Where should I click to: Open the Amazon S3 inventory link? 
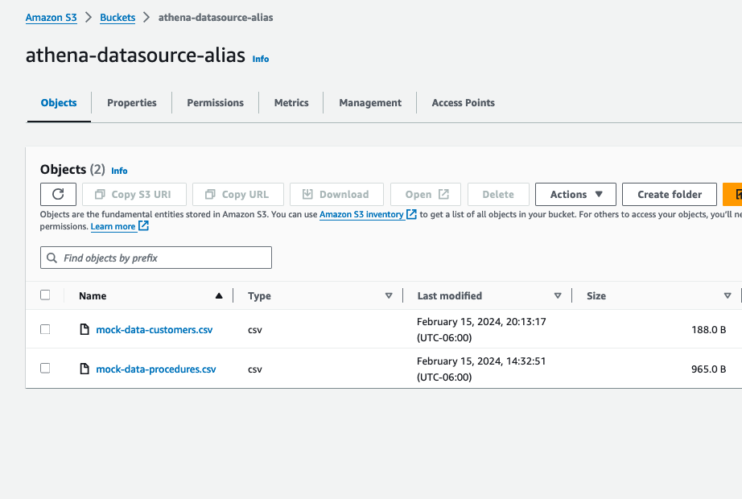361,214
